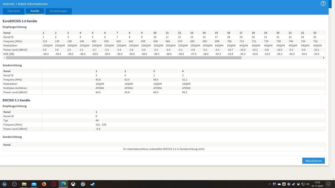Click the upstream power level 45.5

(x=184, y=92)
